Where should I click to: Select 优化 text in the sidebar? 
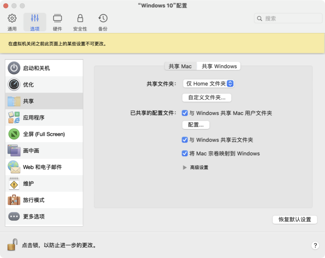(x=28, y=85)
